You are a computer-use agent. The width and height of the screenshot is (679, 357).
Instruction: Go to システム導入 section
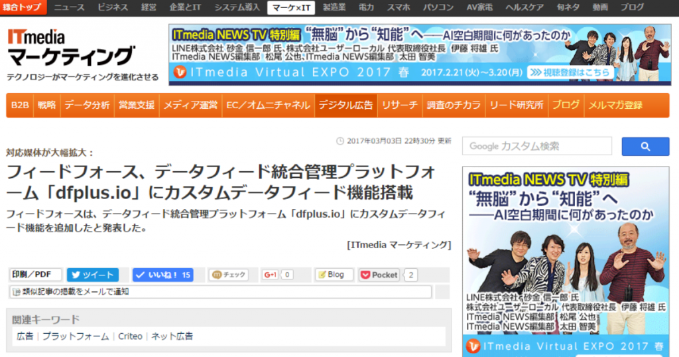237,7
